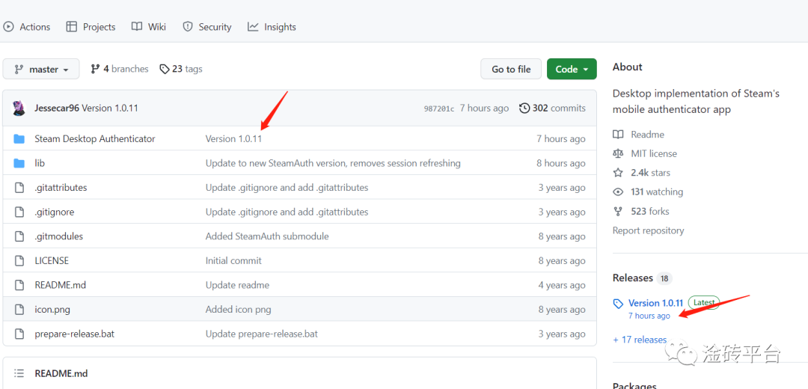The image size is (808, 389).
Task: View the 302 commits history
Action: pyautogui.click(x=552, y=108)
